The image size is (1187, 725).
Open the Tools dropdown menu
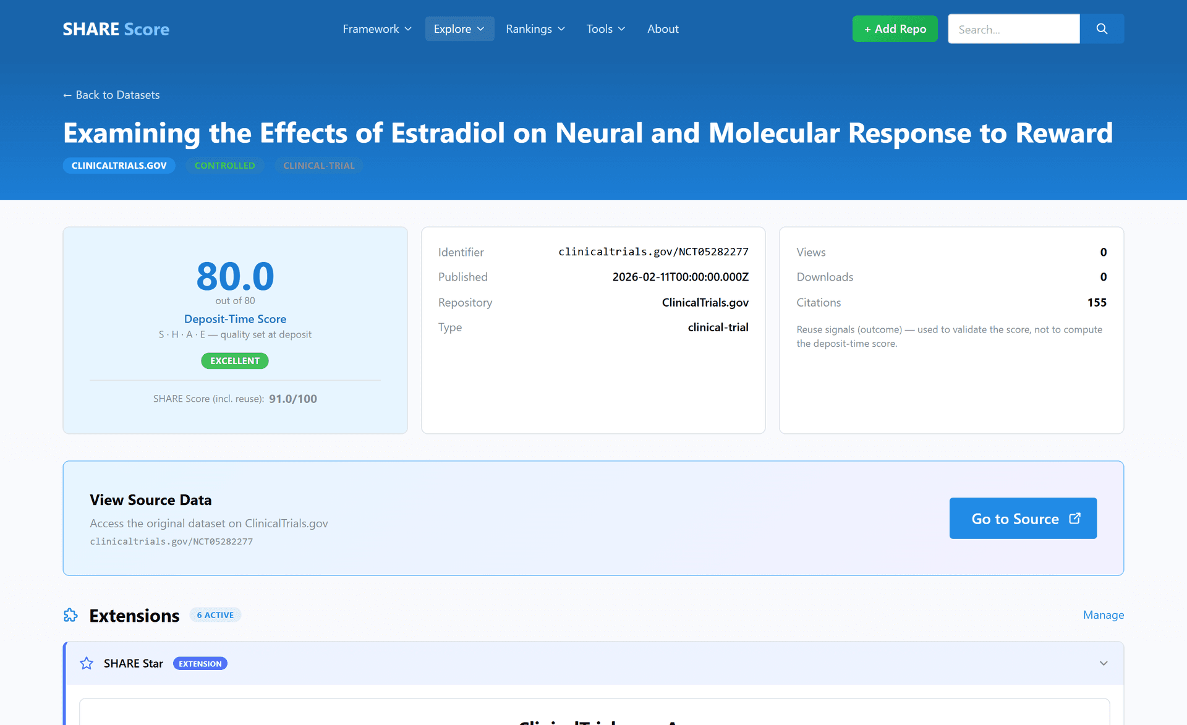pos(606,29)
